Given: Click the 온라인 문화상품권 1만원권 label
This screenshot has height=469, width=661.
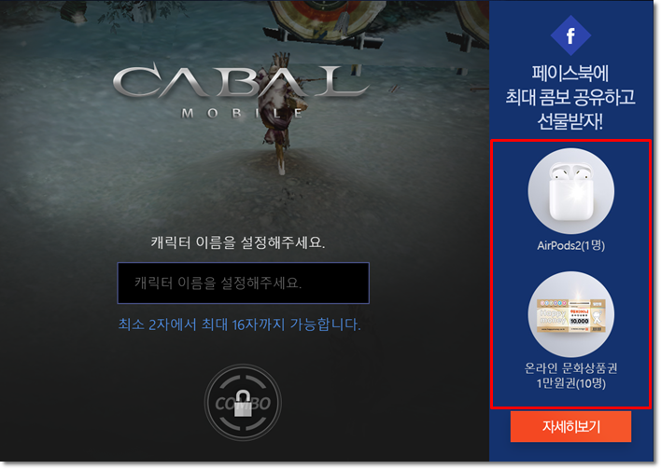Looking at the screenshot, I should pos(570,376).
